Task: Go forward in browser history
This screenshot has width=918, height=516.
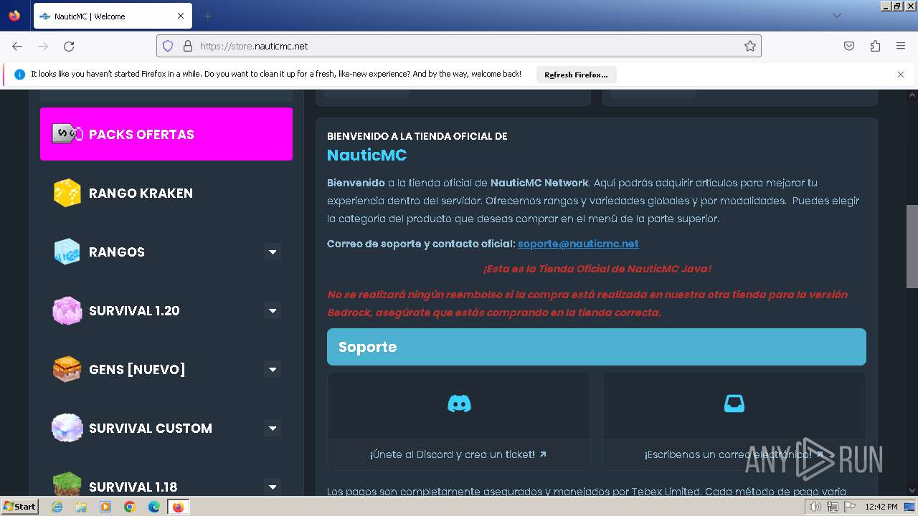Action: click(43, 46)
